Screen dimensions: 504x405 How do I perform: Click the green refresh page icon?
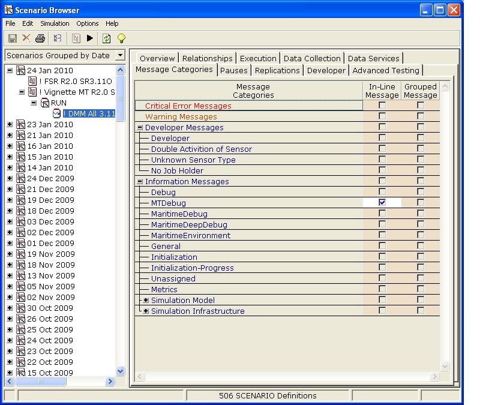[x=106, y=38]
